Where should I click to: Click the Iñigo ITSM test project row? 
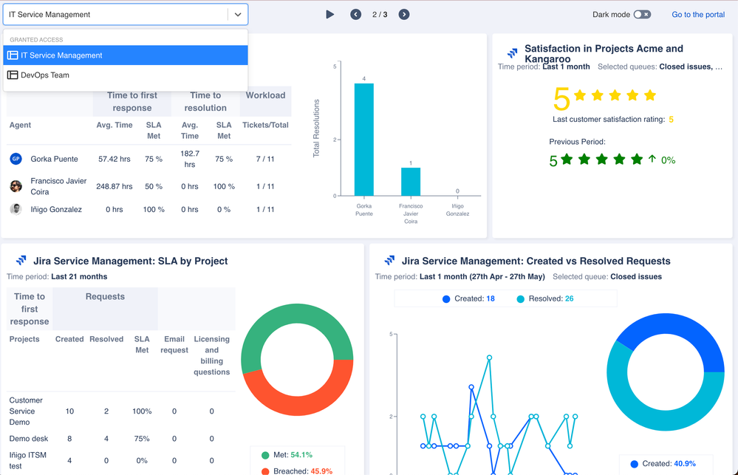tap(121, 460)
